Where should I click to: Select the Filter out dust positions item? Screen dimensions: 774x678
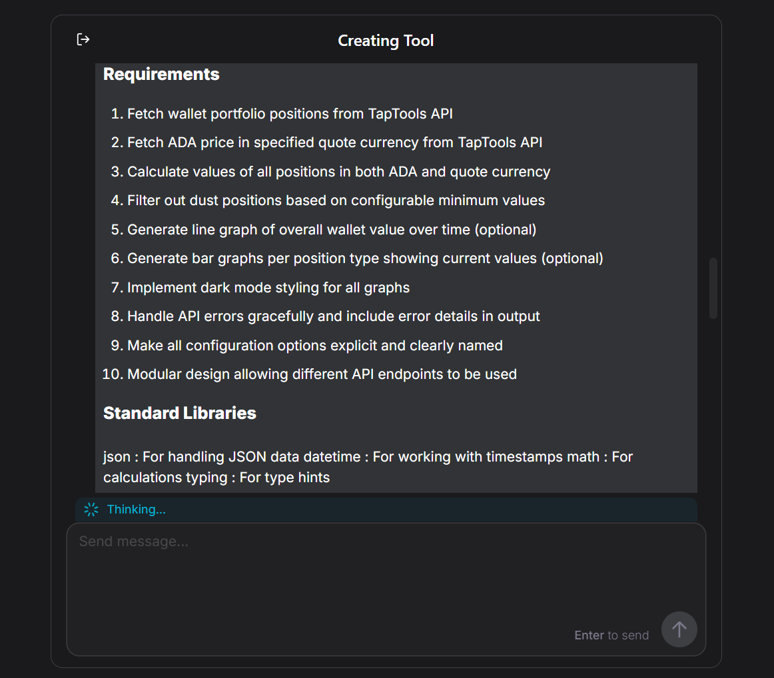coord(336,200)
